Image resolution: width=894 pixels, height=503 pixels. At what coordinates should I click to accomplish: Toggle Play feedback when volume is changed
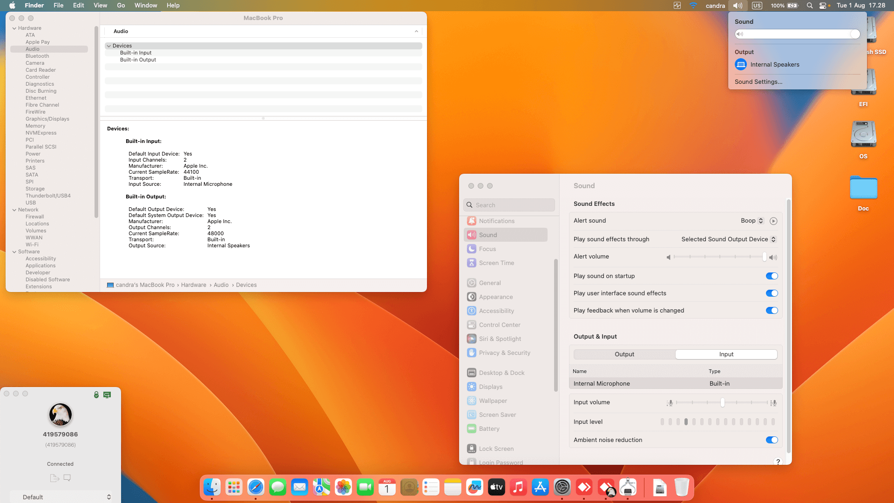[772, 311]
